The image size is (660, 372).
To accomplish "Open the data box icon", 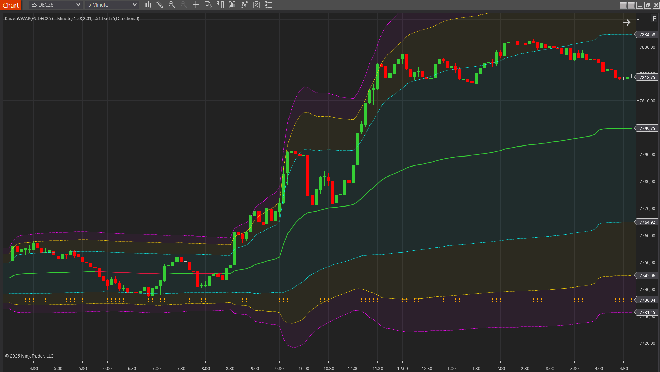I will pyautogui.click(x=208, y=5).
